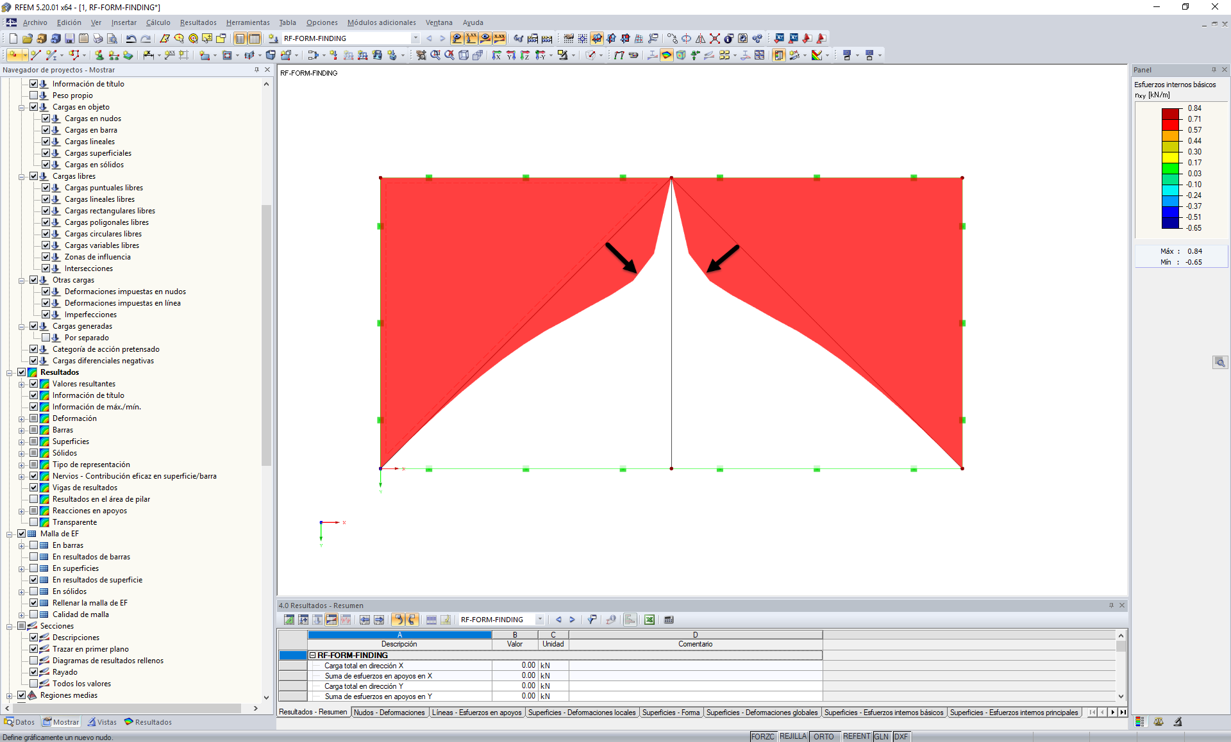
Task: Open the Resultados navigator tab
Action: pos(148,722)
